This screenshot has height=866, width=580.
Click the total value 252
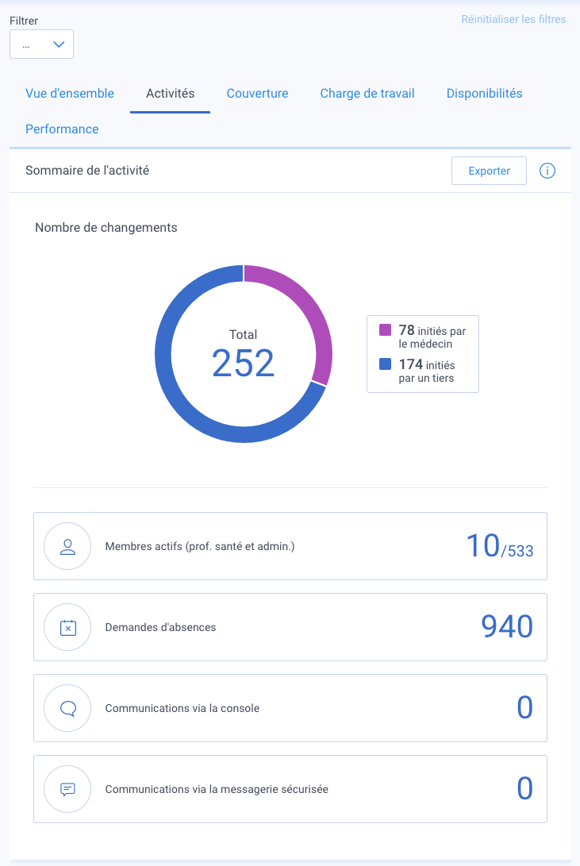pyautogui.click(x=244, y=363)
